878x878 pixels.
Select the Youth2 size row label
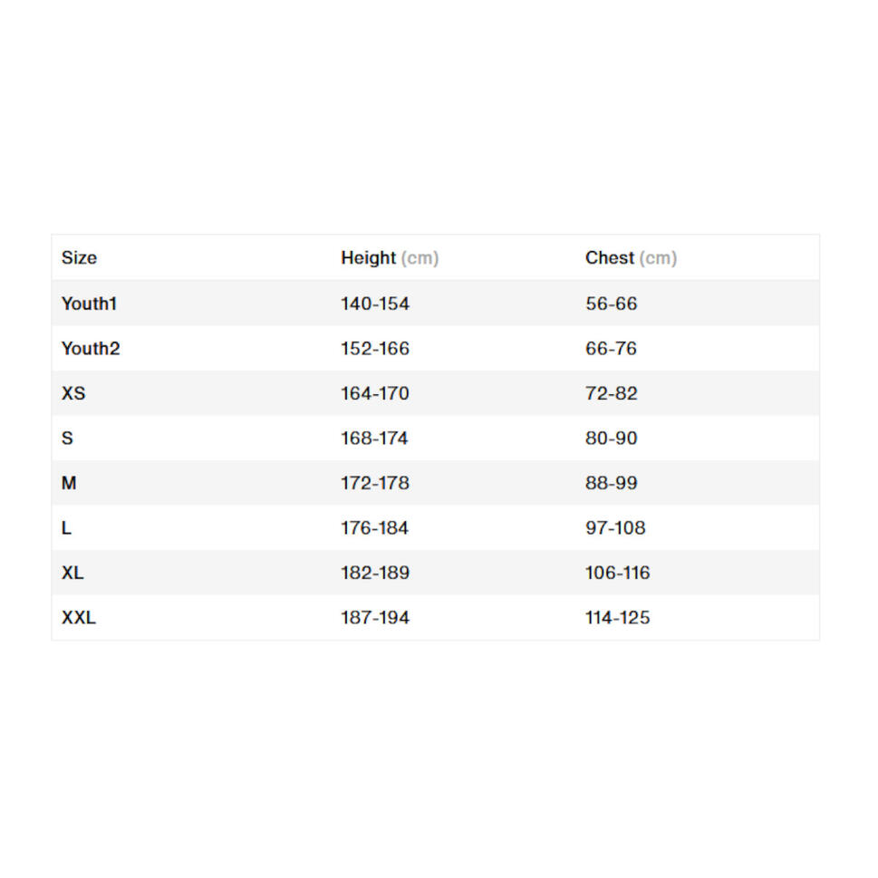click(91, 349)
